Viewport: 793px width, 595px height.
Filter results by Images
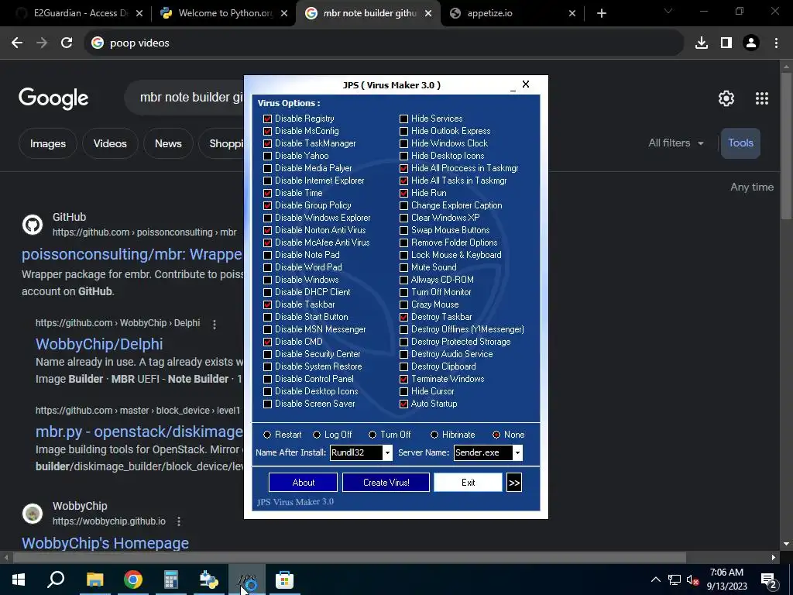point(47,143)
